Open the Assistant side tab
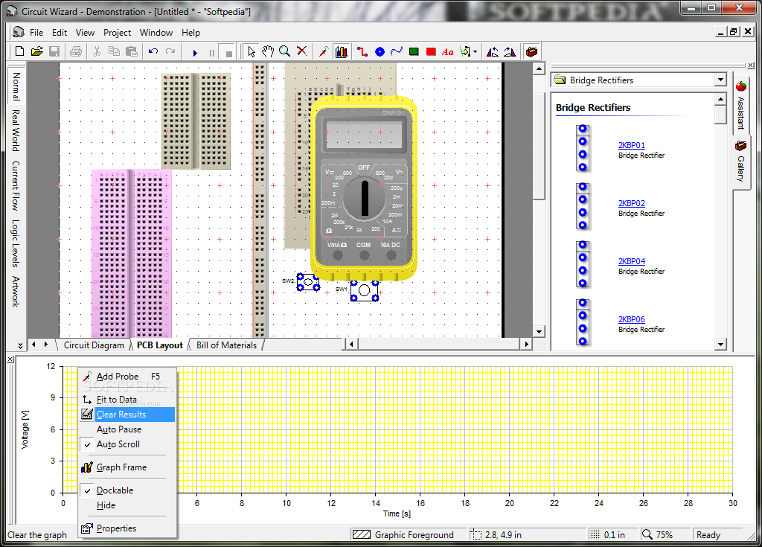Image resolution: width=762 pixels, height=547 pixels. (x=740, y=106)
